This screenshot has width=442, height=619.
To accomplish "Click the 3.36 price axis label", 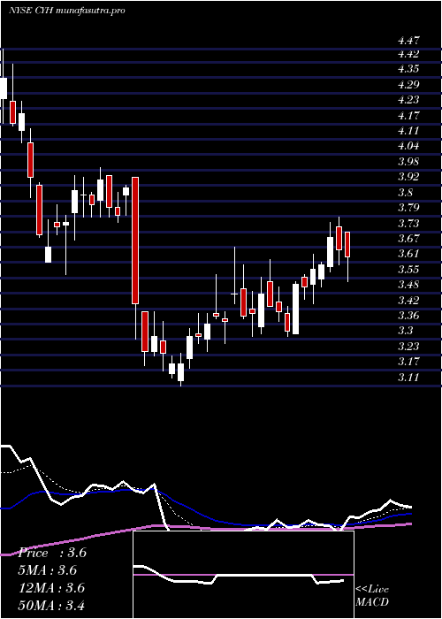I will point(408,317).
